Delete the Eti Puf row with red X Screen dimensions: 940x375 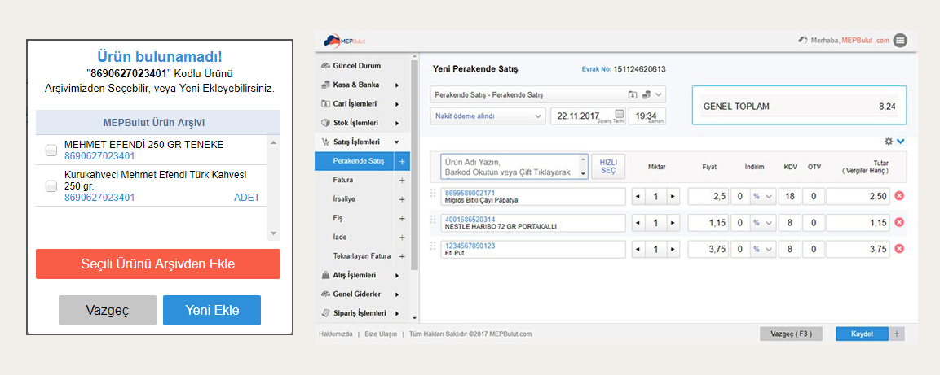pyautogui.click(x=899, y=249)
